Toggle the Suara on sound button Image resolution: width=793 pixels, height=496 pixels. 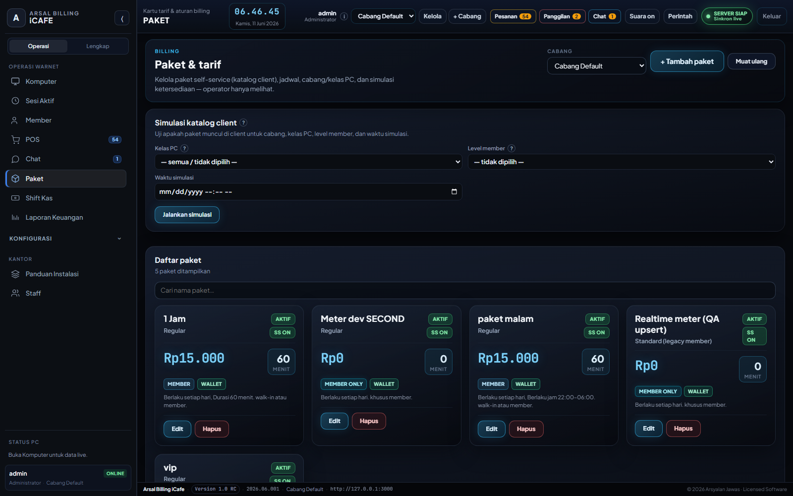click(642, 16)
